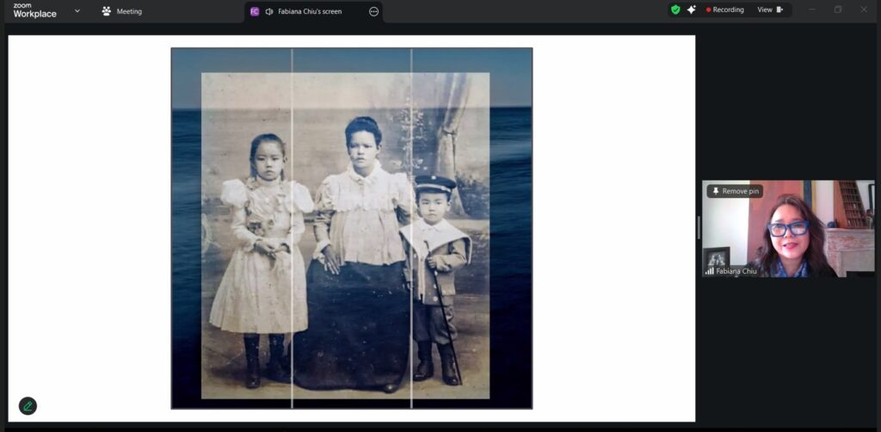Screen dimensions: 881x432
Task: Minimize the Zoom meeting window
Action: (x=810, y=10)
